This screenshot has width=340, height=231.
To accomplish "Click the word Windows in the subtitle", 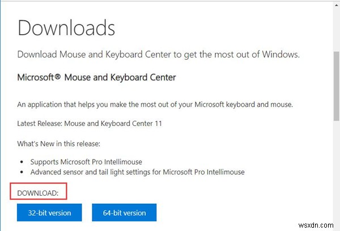I will (x=278, y=54).
